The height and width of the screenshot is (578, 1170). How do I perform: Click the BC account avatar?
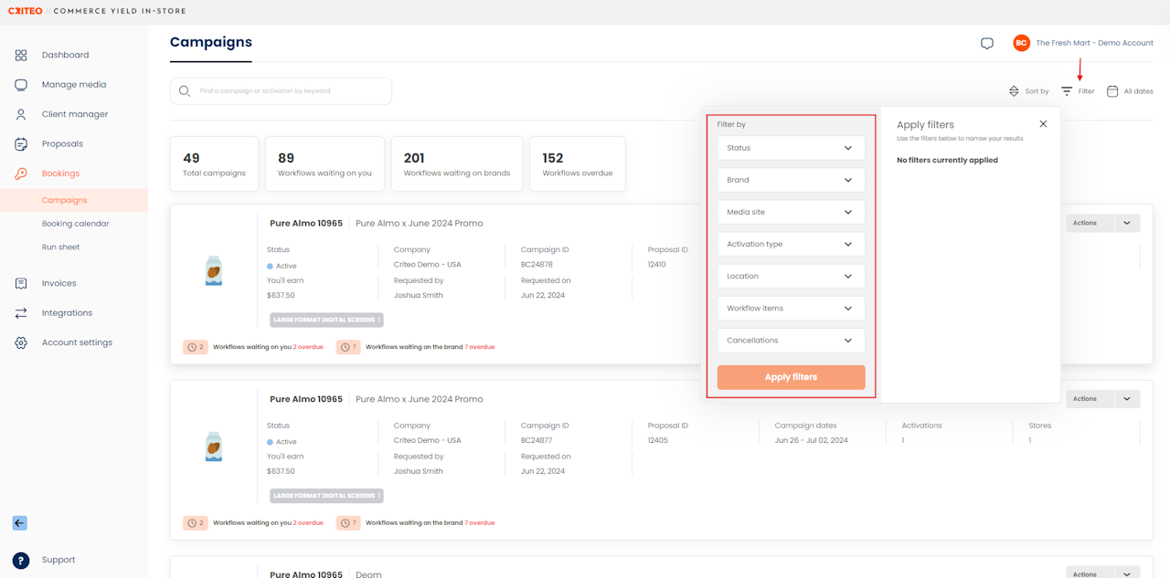click(1021, 43)
